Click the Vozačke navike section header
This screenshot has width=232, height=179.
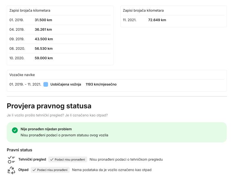[22, 75]
